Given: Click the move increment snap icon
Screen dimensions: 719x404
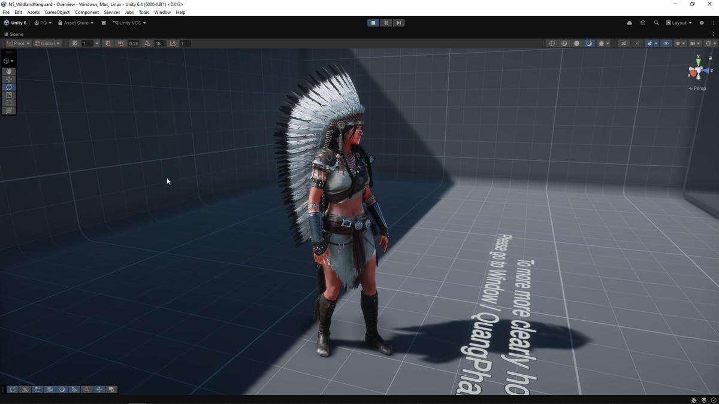Looking at the screenshot, I should [120, 43].
